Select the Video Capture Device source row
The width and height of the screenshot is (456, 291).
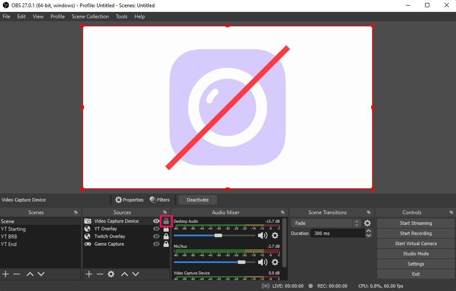tap(126, 221)
